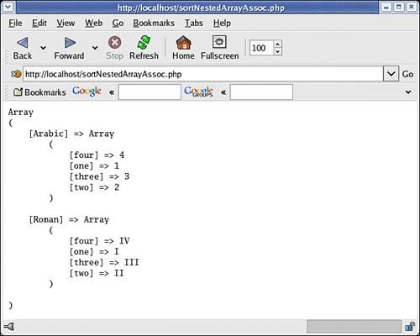Image resolution: width=420 pixels, height=336 pixels.
Task: Open the Bookmarks toolbar folder
Action: coord(39,92)
